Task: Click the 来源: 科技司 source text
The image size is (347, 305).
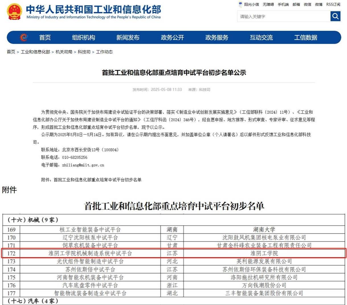Action: [199, 90]
